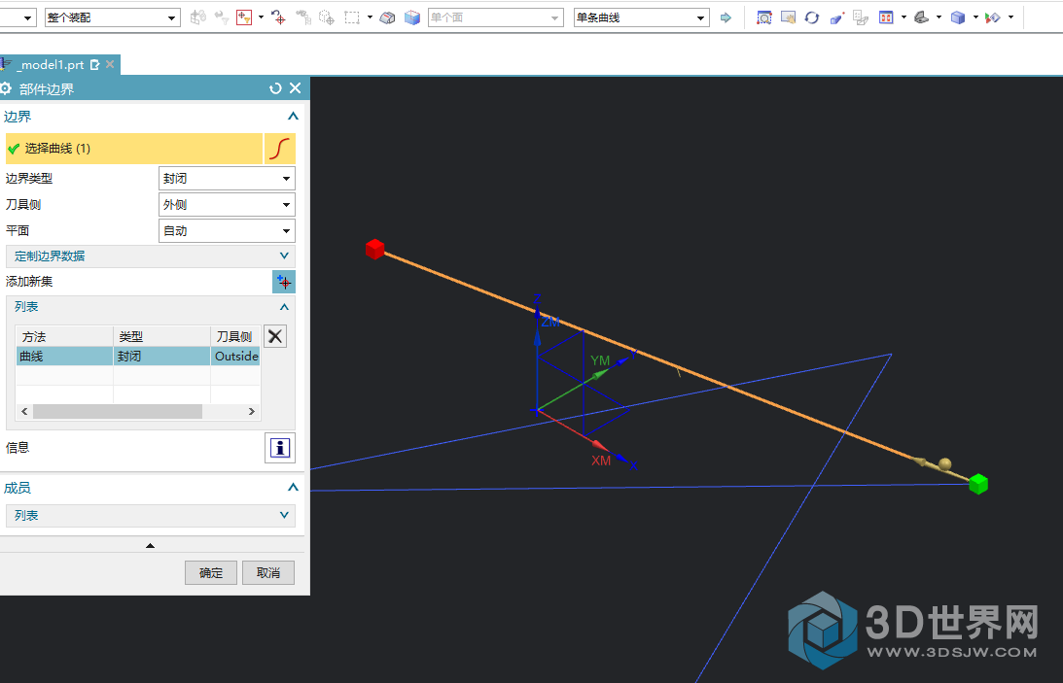Image resolution: width=1063 pixels, height=683 pixels.
Task: Click the golden sphere direction handle
Action: [x=945, y=464]
